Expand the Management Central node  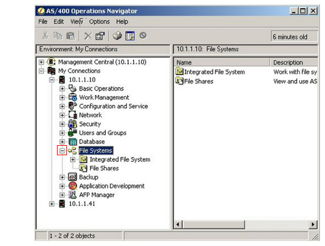pos(41,62)
